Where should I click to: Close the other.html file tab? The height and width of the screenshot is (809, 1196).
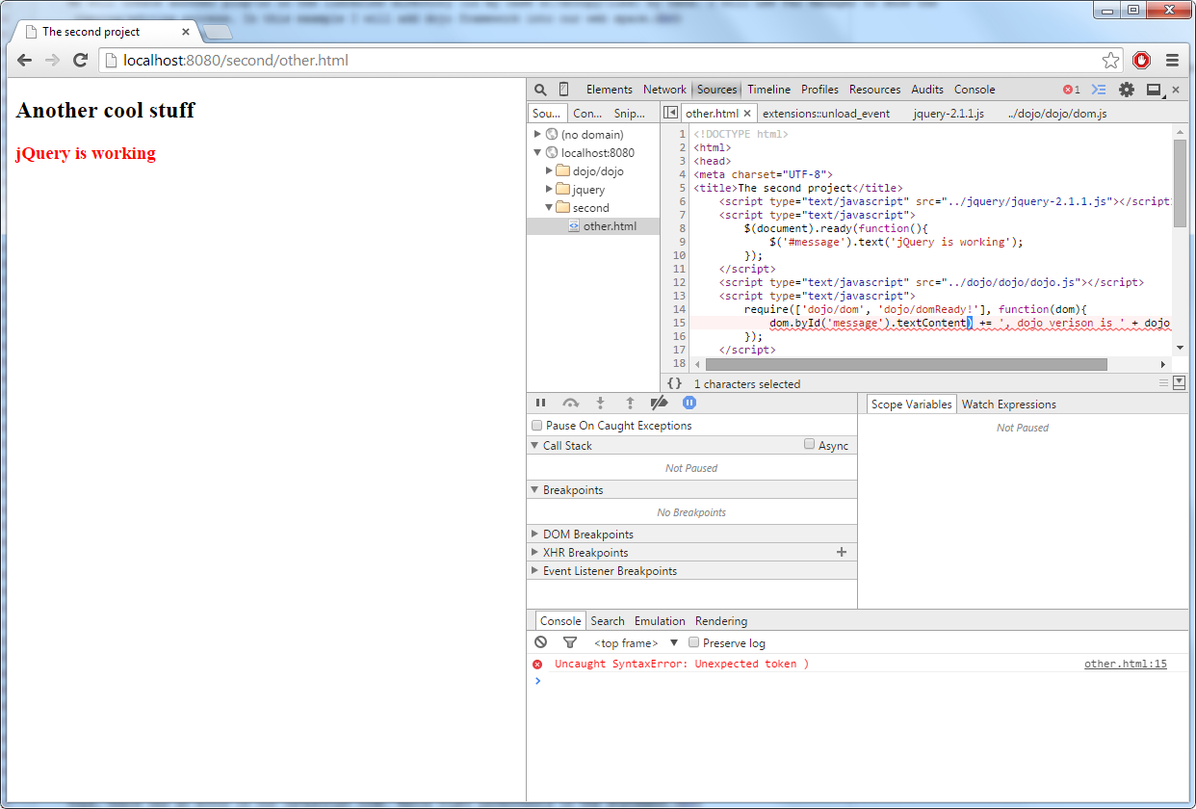pos(747,114)
